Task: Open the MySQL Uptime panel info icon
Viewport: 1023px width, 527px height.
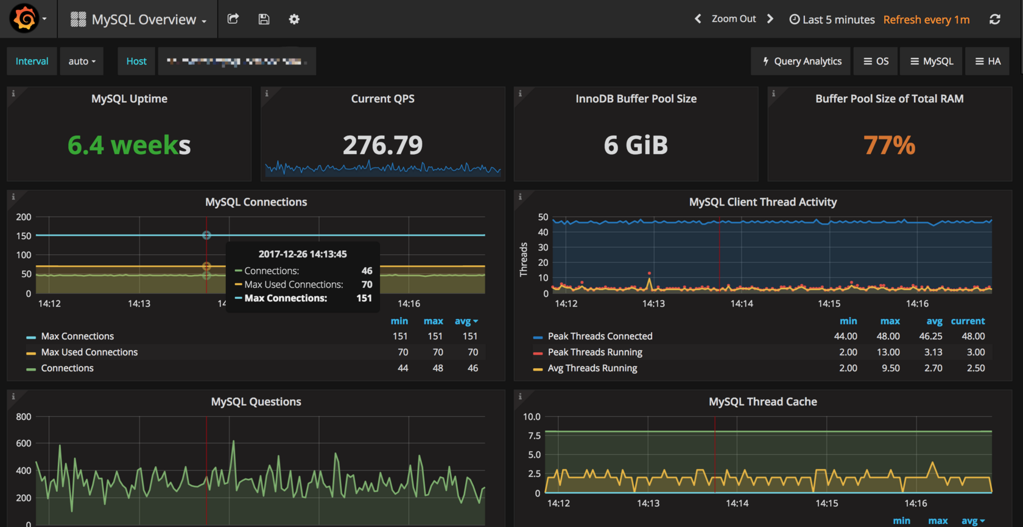Action: [13, 93]
